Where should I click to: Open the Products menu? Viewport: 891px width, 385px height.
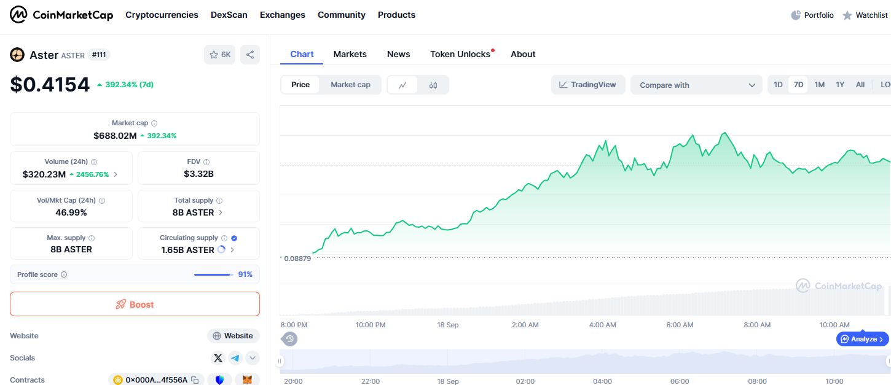point(396,15)
